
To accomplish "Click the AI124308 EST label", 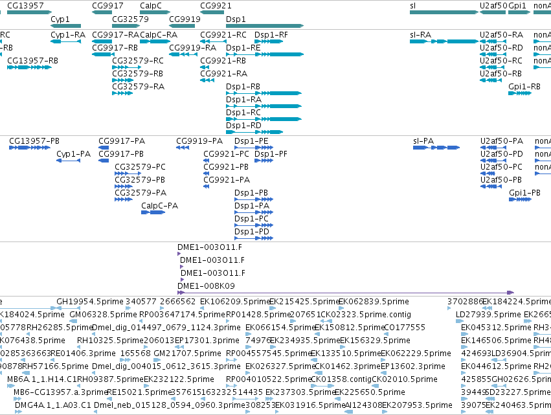I will 363,405.
